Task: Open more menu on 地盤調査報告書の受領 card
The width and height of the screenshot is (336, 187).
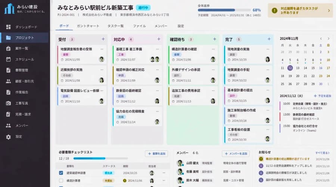Action: coord(102,49)
